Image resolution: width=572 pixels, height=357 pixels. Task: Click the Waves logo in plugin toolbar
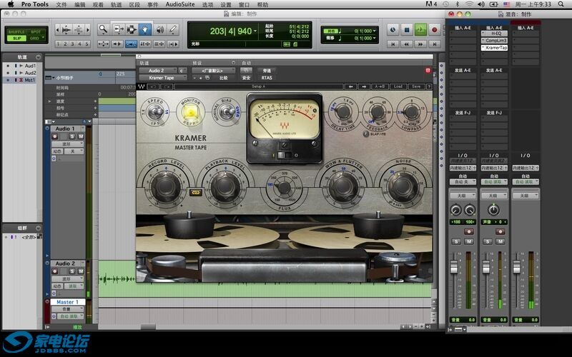[x=141, y=86]
